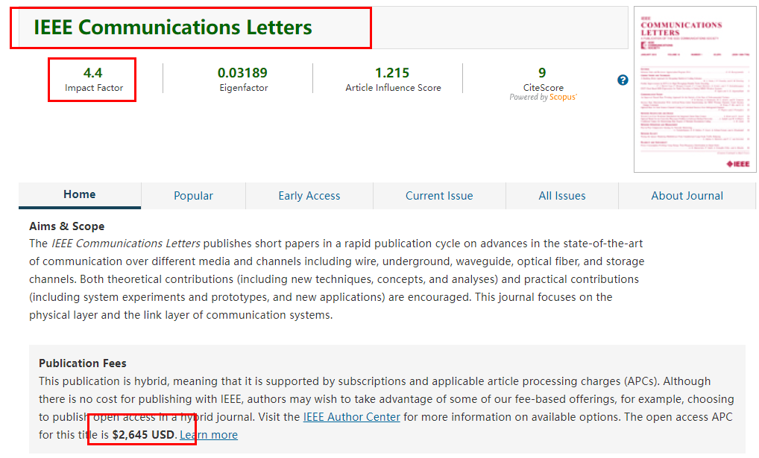759x458 pixels.
Task: Click the Powered by Scopus label
Action: click(x=543, y=98)
